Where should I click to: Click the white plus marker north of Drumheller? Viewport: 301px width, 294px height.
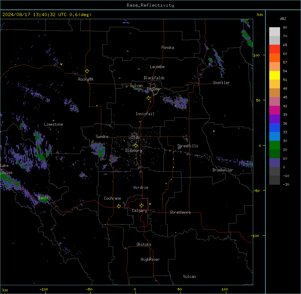click(x=214, y=131)
